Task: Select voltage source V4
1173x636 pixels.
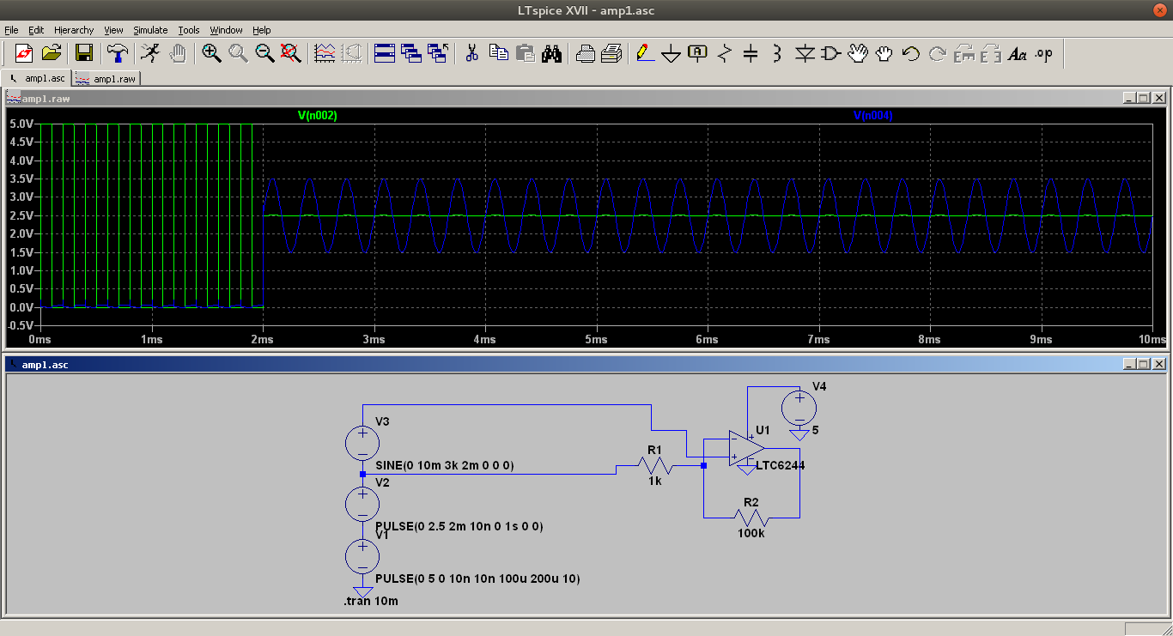Action: (799, 406)
